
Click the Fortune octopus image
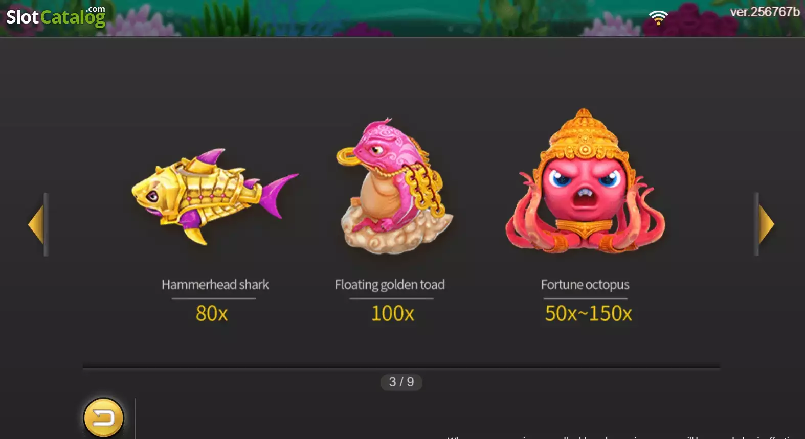585,180
